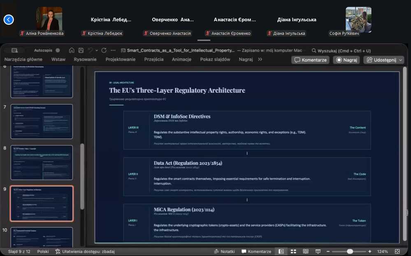Open the Animacje ribbon tab

click(181, 59)
